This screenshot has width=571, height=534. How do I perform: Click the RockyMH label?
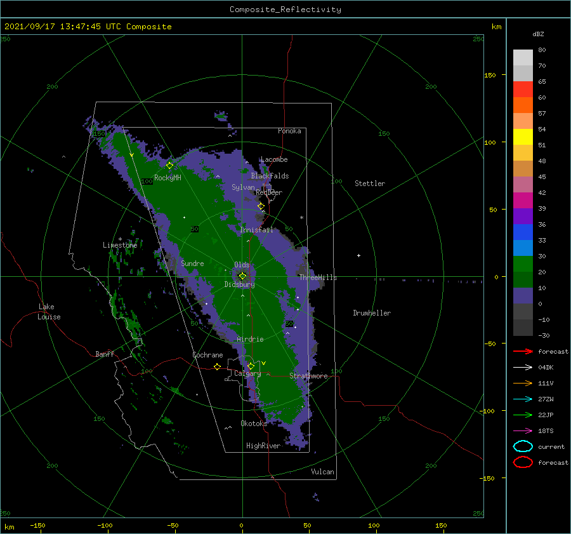(167, 178)
